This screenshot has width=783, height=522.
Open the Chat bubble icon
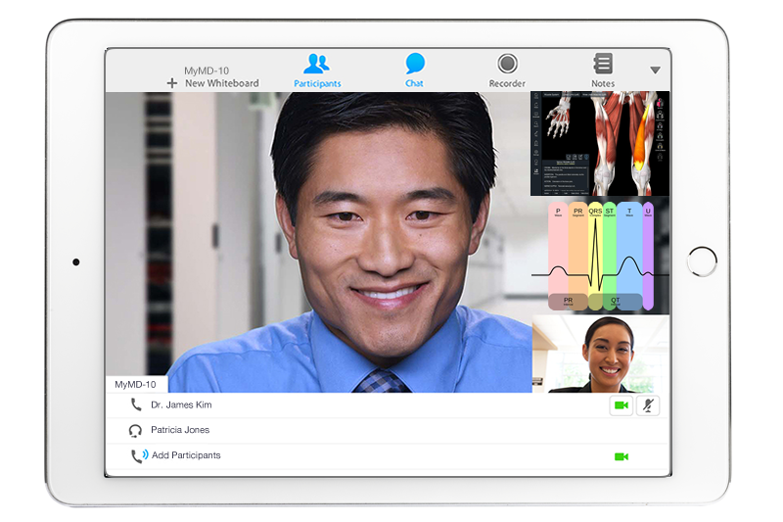click(x=414, y=64)
